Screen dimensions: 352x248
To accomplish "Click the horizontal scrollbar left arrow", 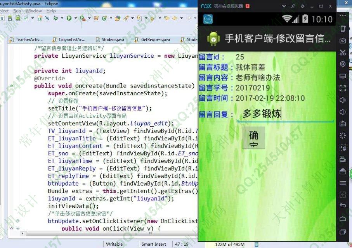I will pyautogui.click(x=22, y=233).
